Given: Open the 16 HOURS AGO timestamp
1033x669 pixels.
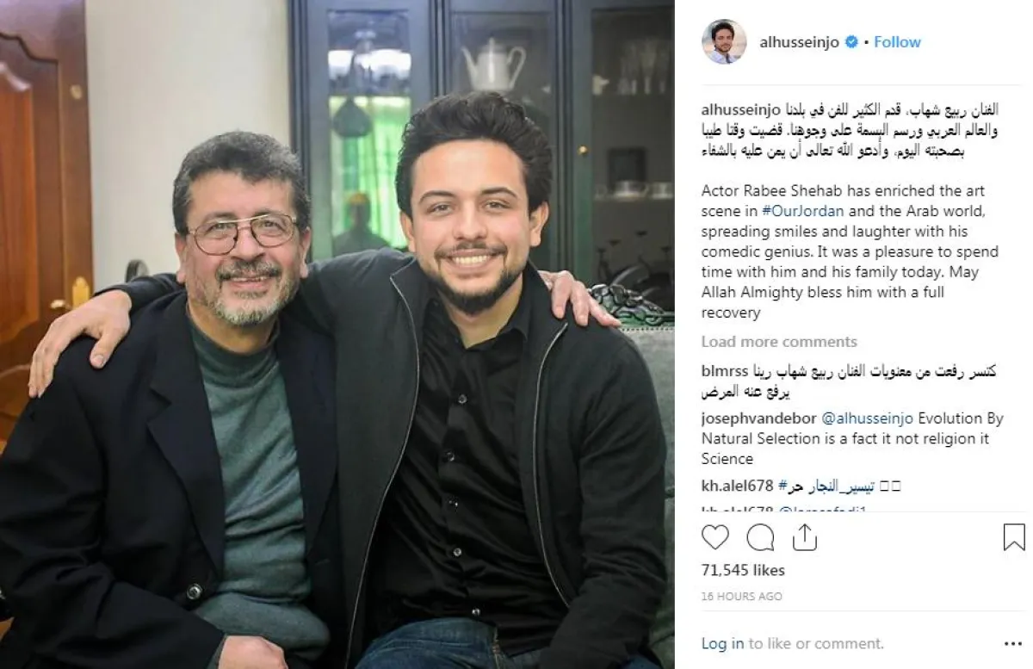Looking at the screenshot, I should tap(741, 596).
